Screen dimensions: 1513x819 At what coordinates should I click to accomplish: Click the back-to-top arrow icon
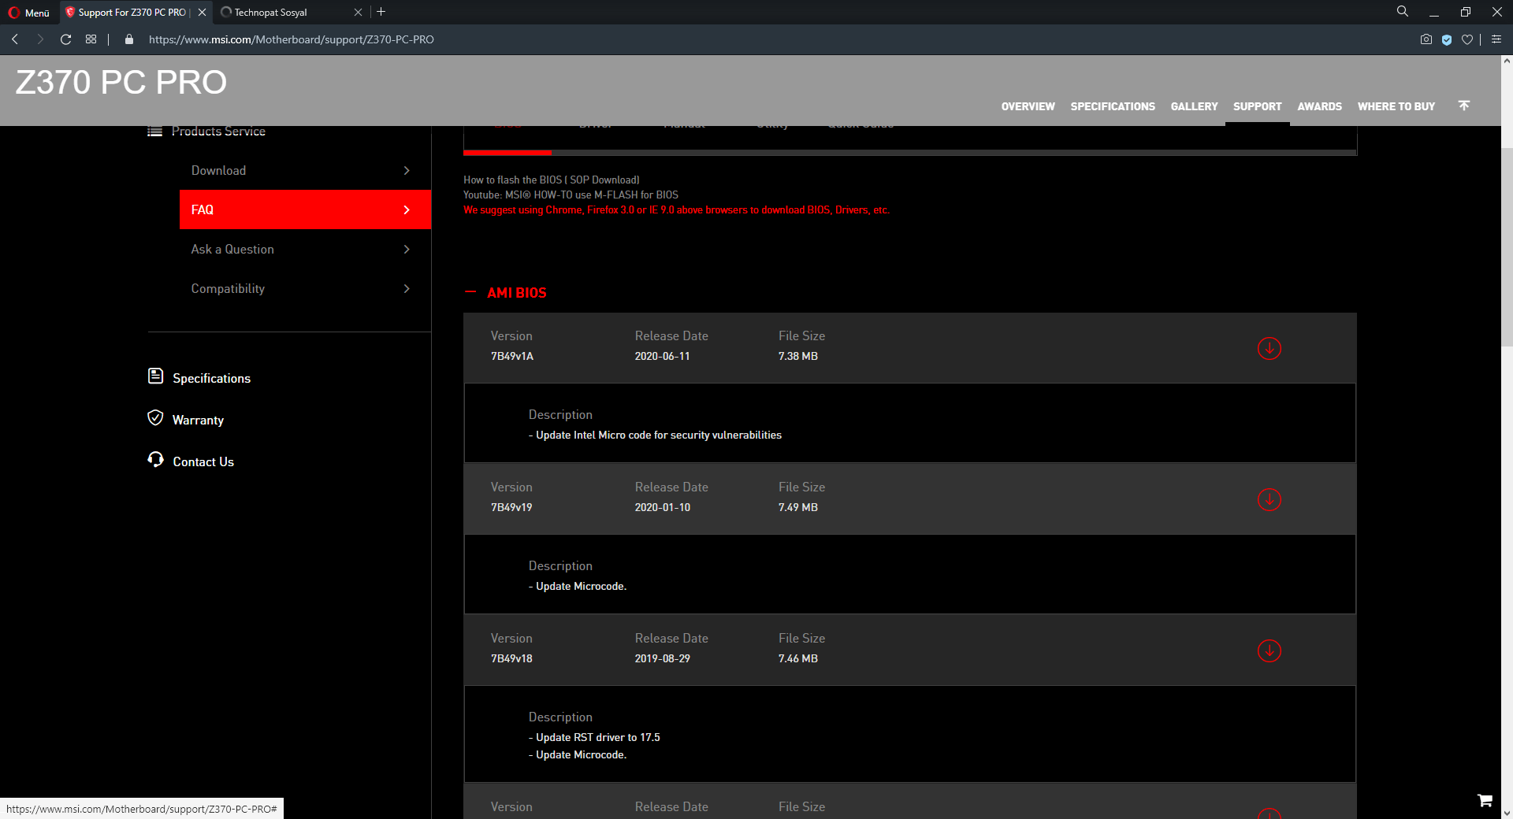(x=1463, y=106)
